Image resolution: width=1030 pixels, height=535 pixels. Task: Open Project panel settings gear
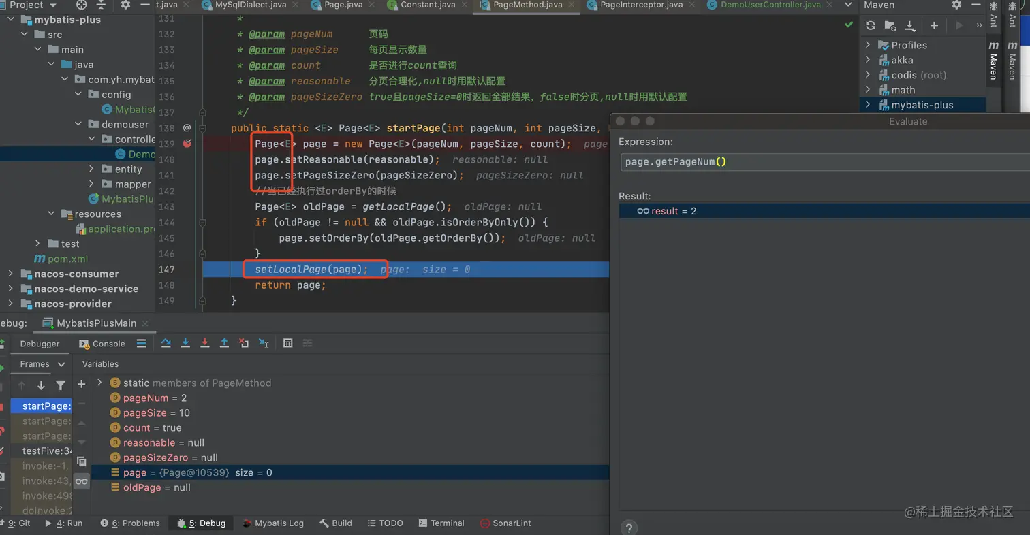point(125,5)
